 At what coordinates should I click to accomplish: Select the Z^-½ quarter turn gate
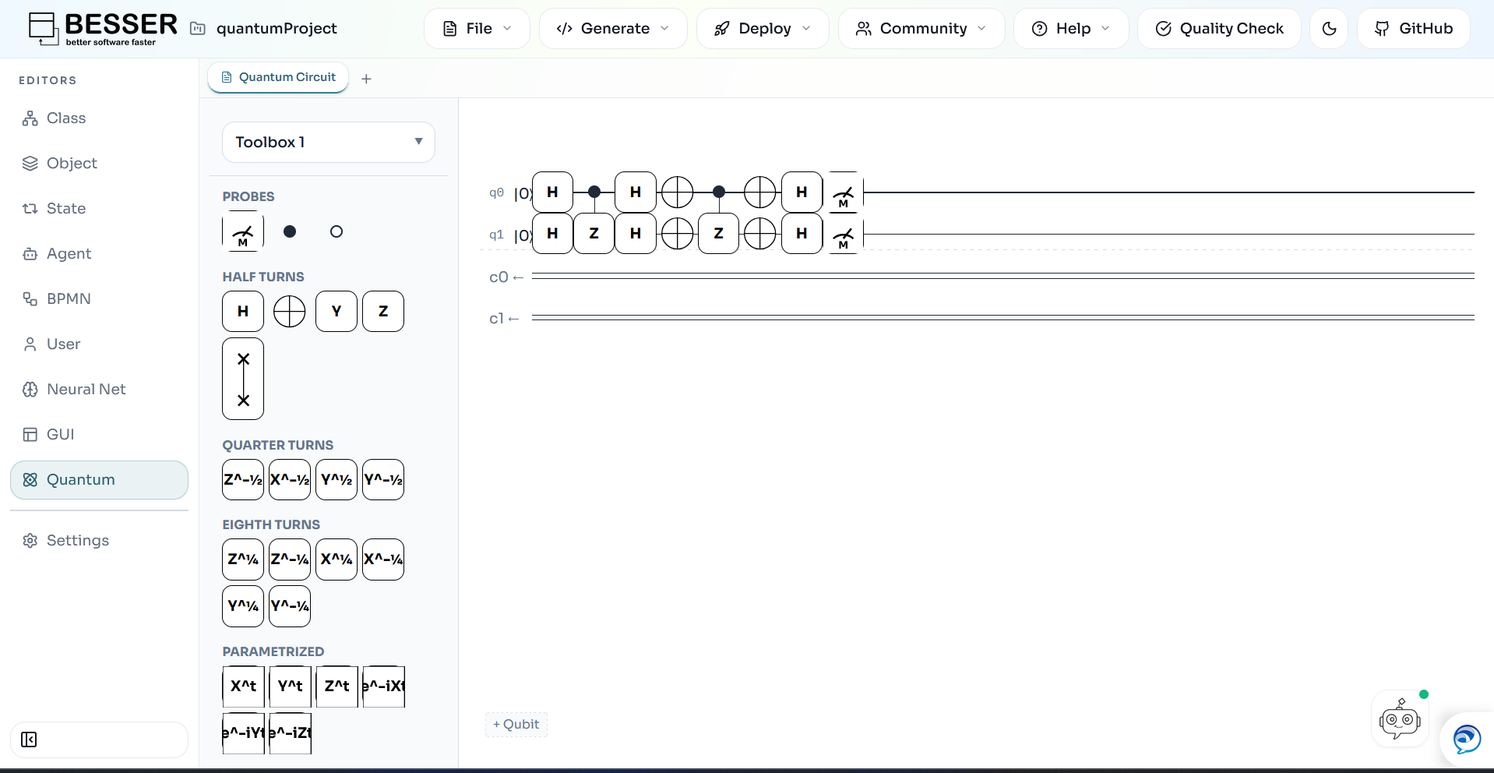(243, 480)
